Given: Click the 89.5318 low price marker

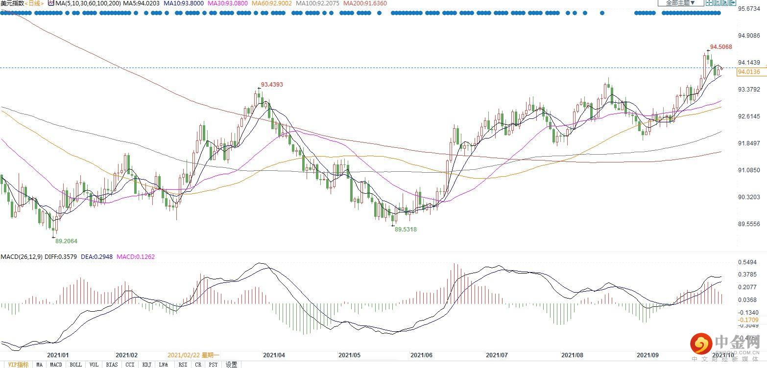Looking at the screenshot, I should [406, 229].
